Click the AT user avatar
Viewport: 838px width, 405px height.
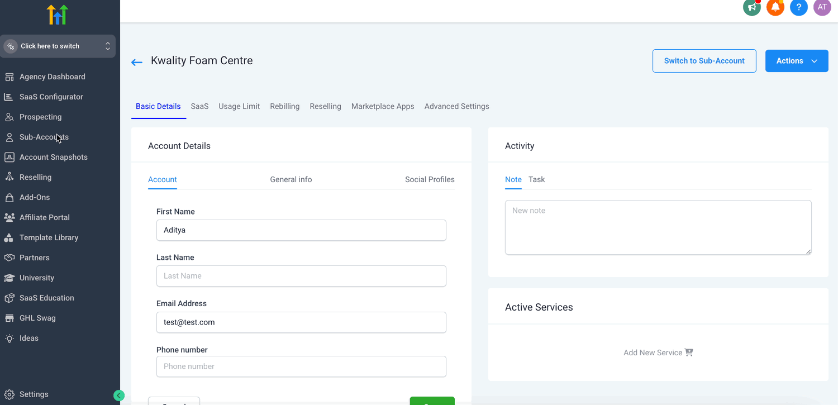tap(822, 7)
